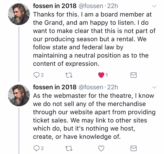Open 22h timestamp of webmaster tweet
Screen dimensions: 164x154
point(113,87)
